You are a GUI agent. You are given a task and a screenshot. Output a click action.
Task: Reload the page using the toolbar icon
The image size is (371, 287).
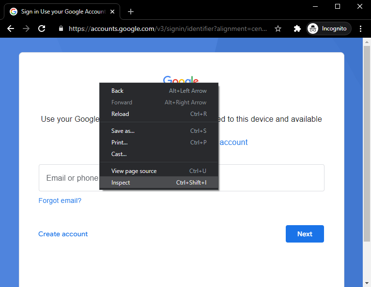(42, 29)
